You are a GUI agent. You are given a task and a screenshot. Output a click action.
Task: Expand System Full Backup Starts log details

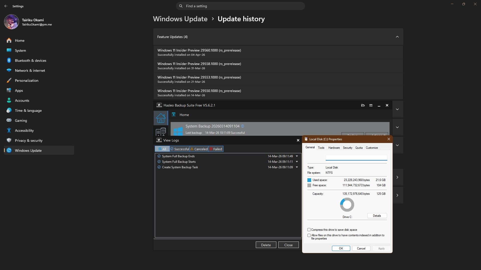[x=297, y=162]
